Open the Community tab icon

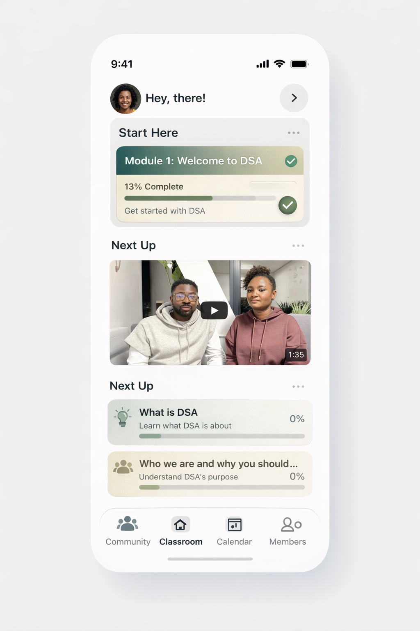128,524
